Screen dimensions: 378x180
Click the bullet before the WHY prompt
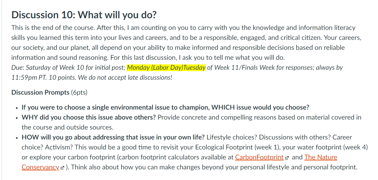point(16,118)
